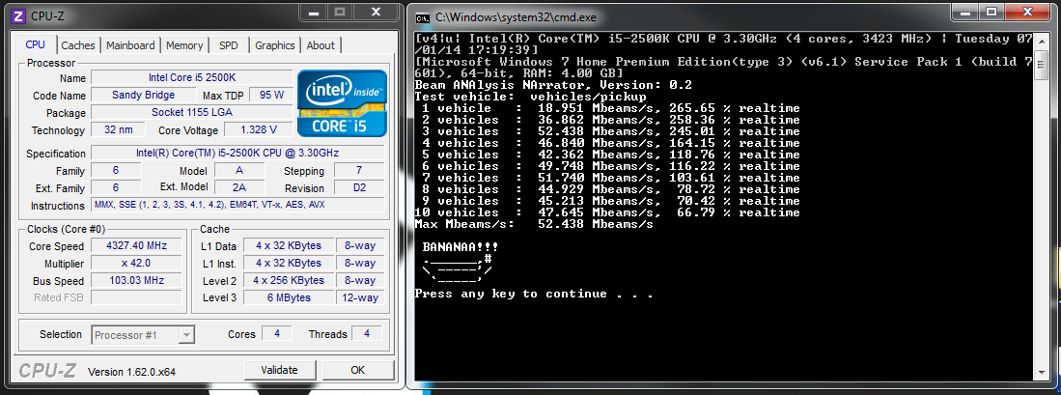This screenshot has height=395, width=1061.
Task: Click the 10 vehicles result line
Action: (x=607, y=212)
